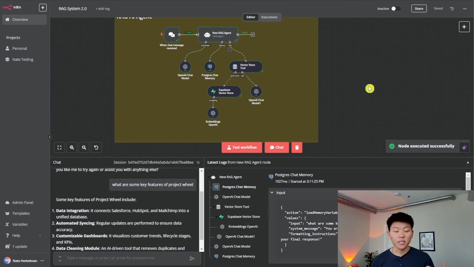Refresh the chat session ID
The width and height of the screenshot is (474, 267).
(198, 162)
